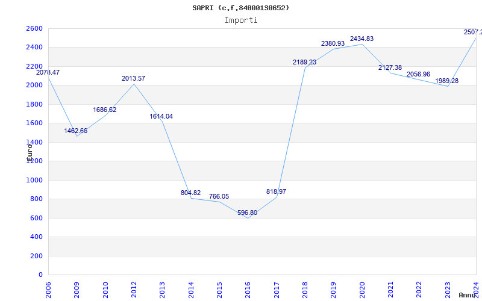The image size is (482, 301).
Task: Select the x-axis year 2017
Action: click(277, 290)
